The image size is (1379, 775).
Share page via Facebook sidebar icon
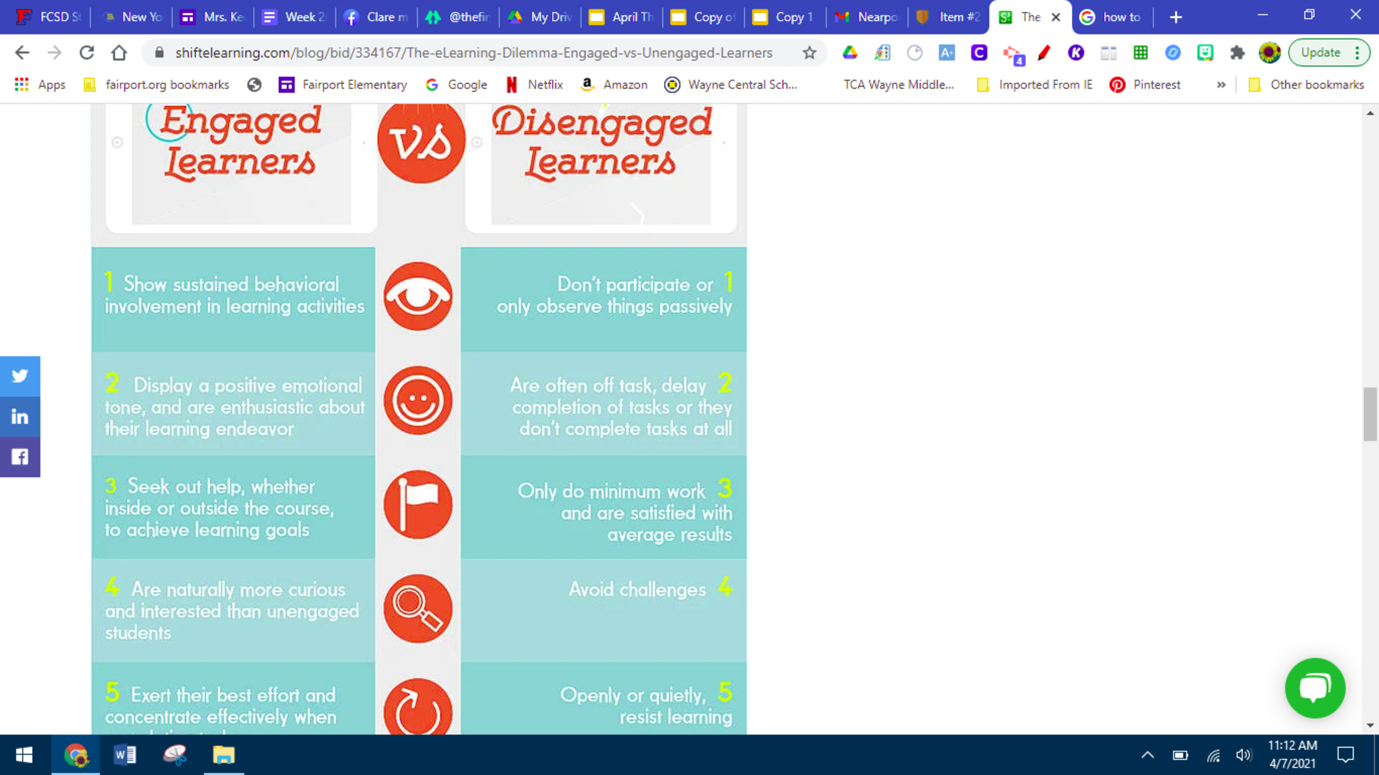(x=20, y=457)
